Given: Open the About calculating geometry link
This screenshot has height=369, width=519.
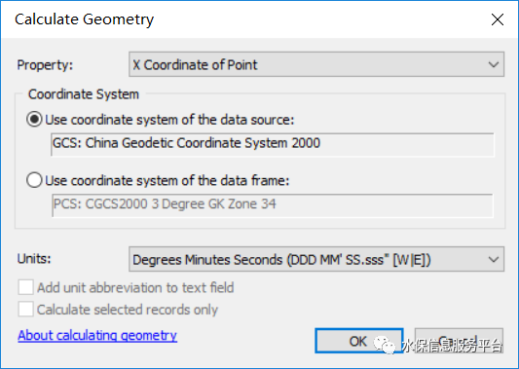Looking at the screenshot, I should [x=97, y=335].
